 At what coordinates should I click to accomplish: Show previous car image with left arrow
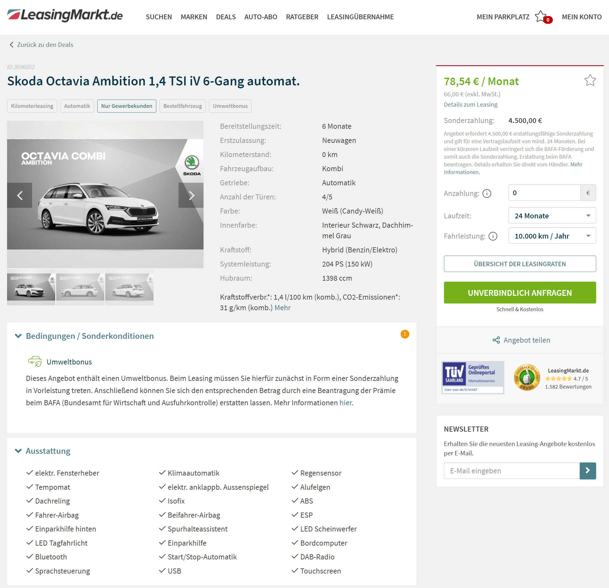click(20, 195)
